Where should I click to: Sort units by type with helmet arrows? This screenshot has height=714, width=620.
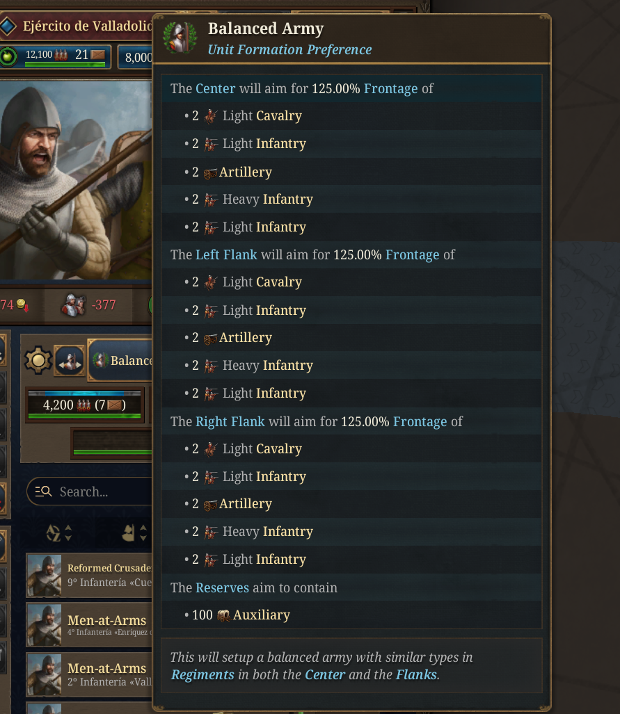point(134,533)
